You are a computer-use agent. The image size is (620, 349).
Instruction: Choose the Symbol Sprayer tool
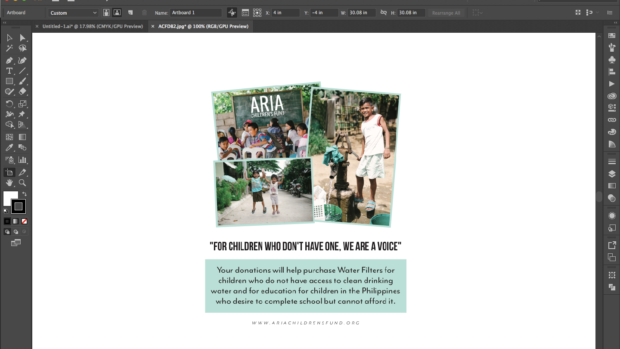click(x=9, y=160)
